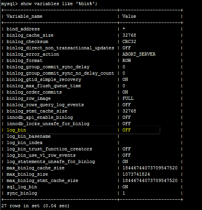The image size is (202, 210).
Task: Click the sync_binlog variable name
Action: point(22,193)
